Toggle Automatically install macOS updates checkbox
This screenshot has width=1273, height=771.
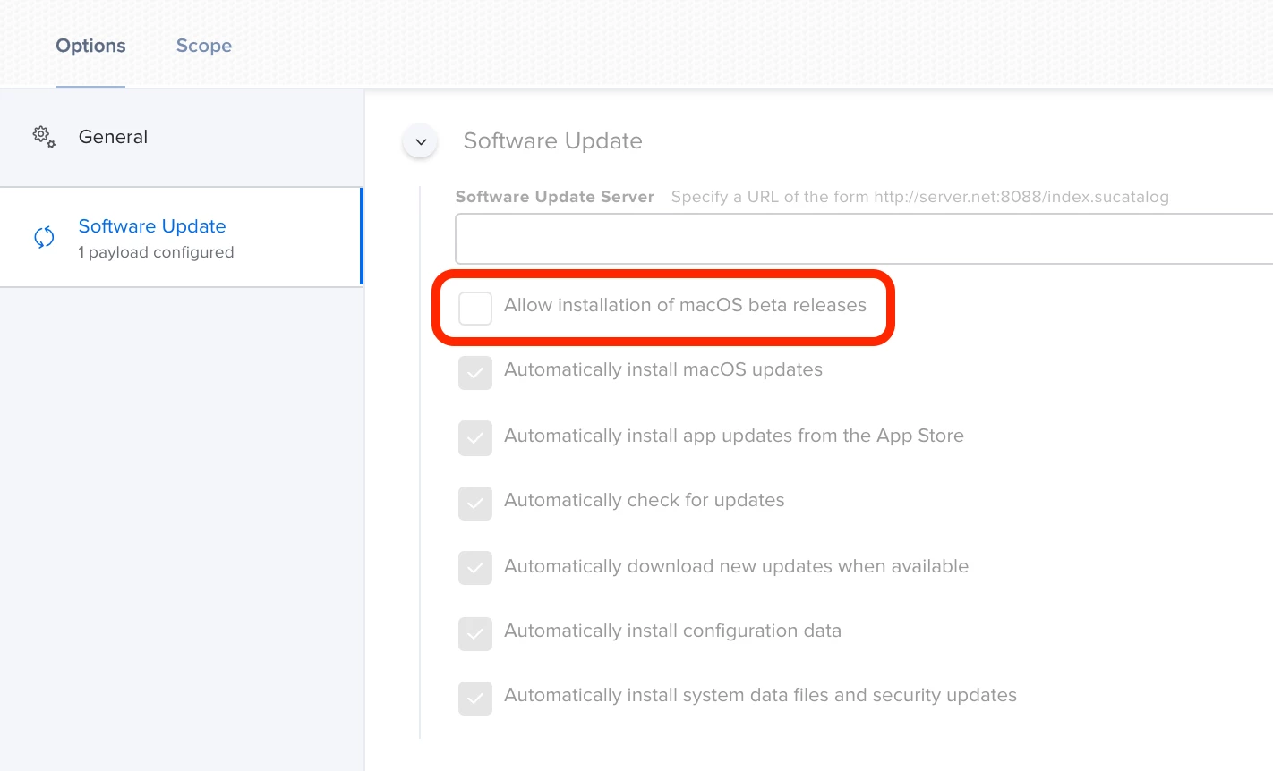pyautogui.click(x=475, y=373)
